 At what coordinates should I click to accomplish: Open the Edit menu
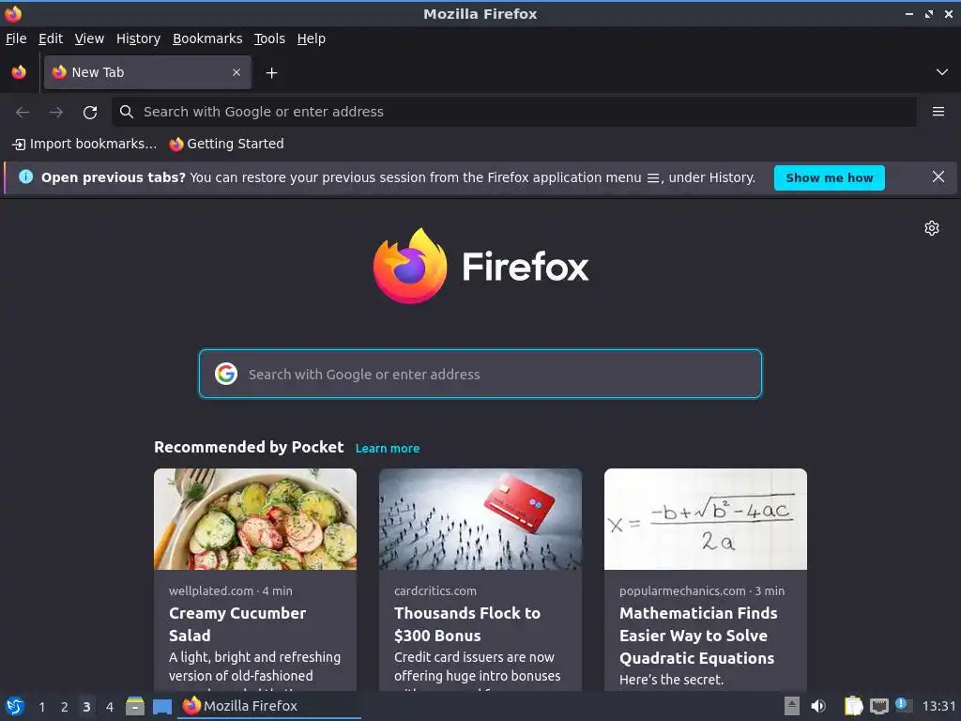point(51,38)
